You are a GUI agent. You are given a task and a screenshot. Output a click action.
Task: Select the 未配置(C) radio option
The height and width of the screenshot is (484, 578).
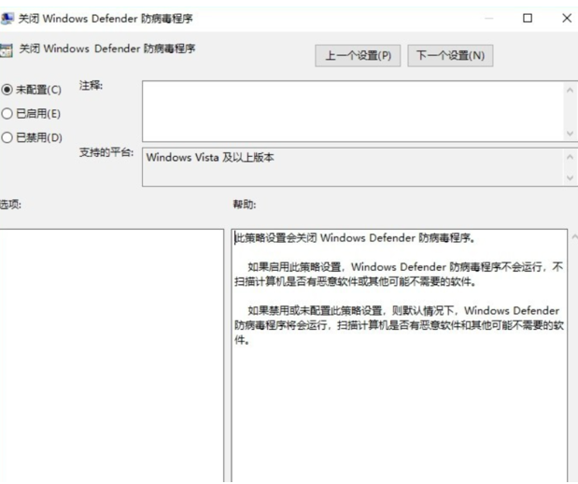(7, 90)
